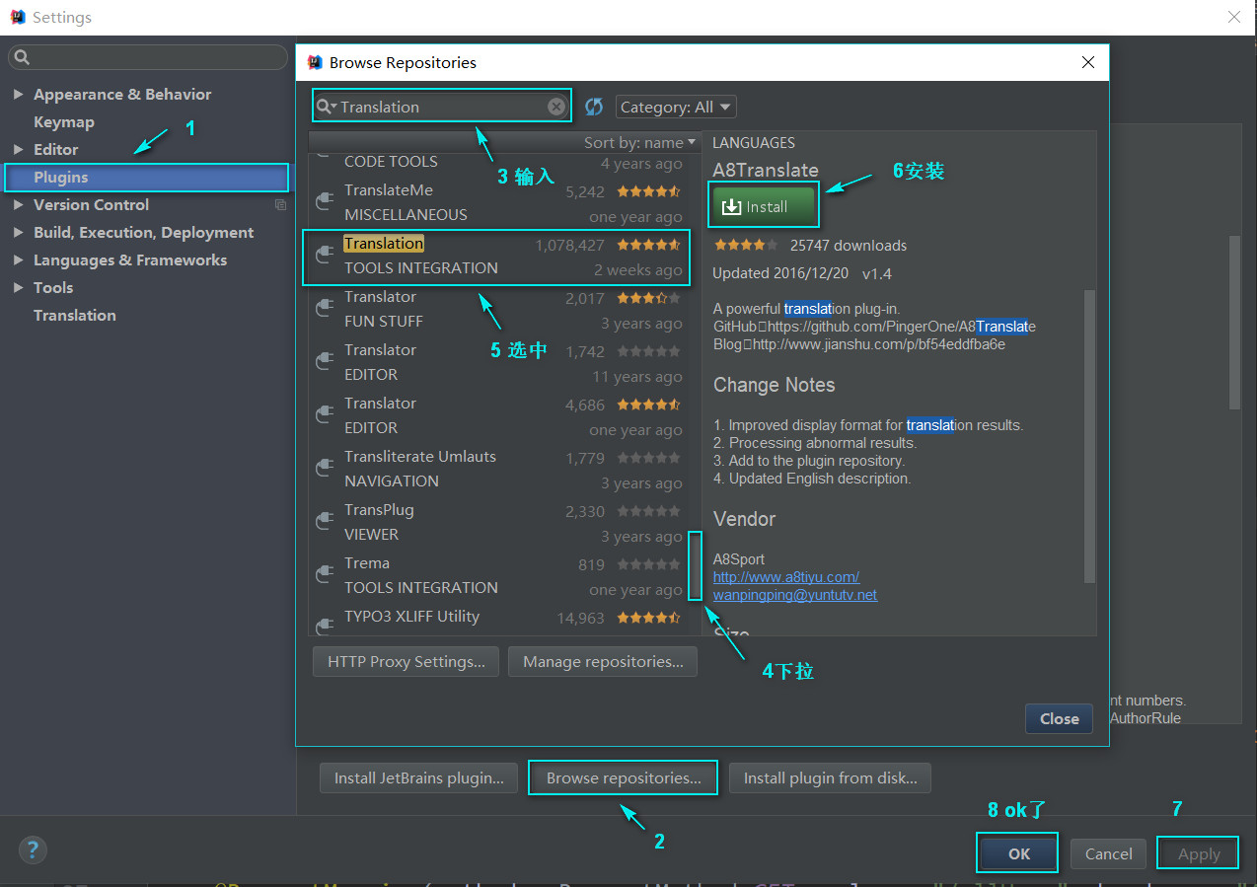This screenshot has width=1257, height=887.
Task: Clear the Translation search text
Action: (x=556, y=107)
